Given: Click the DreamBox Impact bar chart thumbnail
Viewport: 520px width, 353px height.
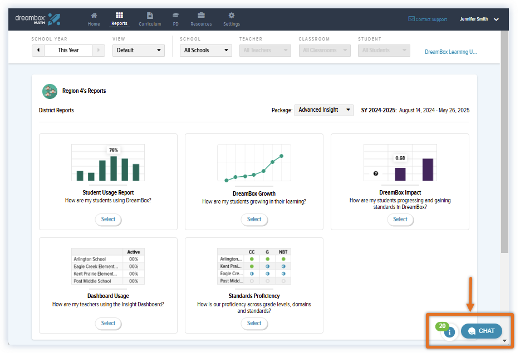Looking at the screenshot, I should (x=400, y=162).
